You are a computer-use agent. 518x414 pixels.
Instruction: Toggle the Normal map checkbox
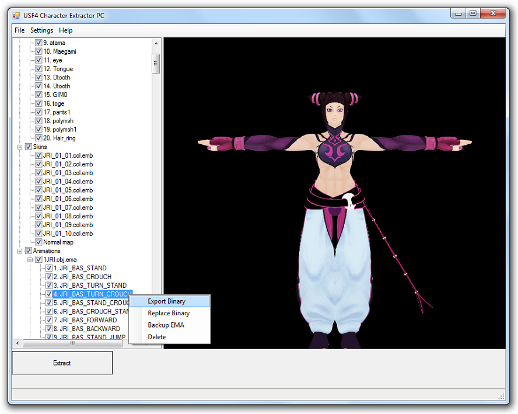(38, 242)
